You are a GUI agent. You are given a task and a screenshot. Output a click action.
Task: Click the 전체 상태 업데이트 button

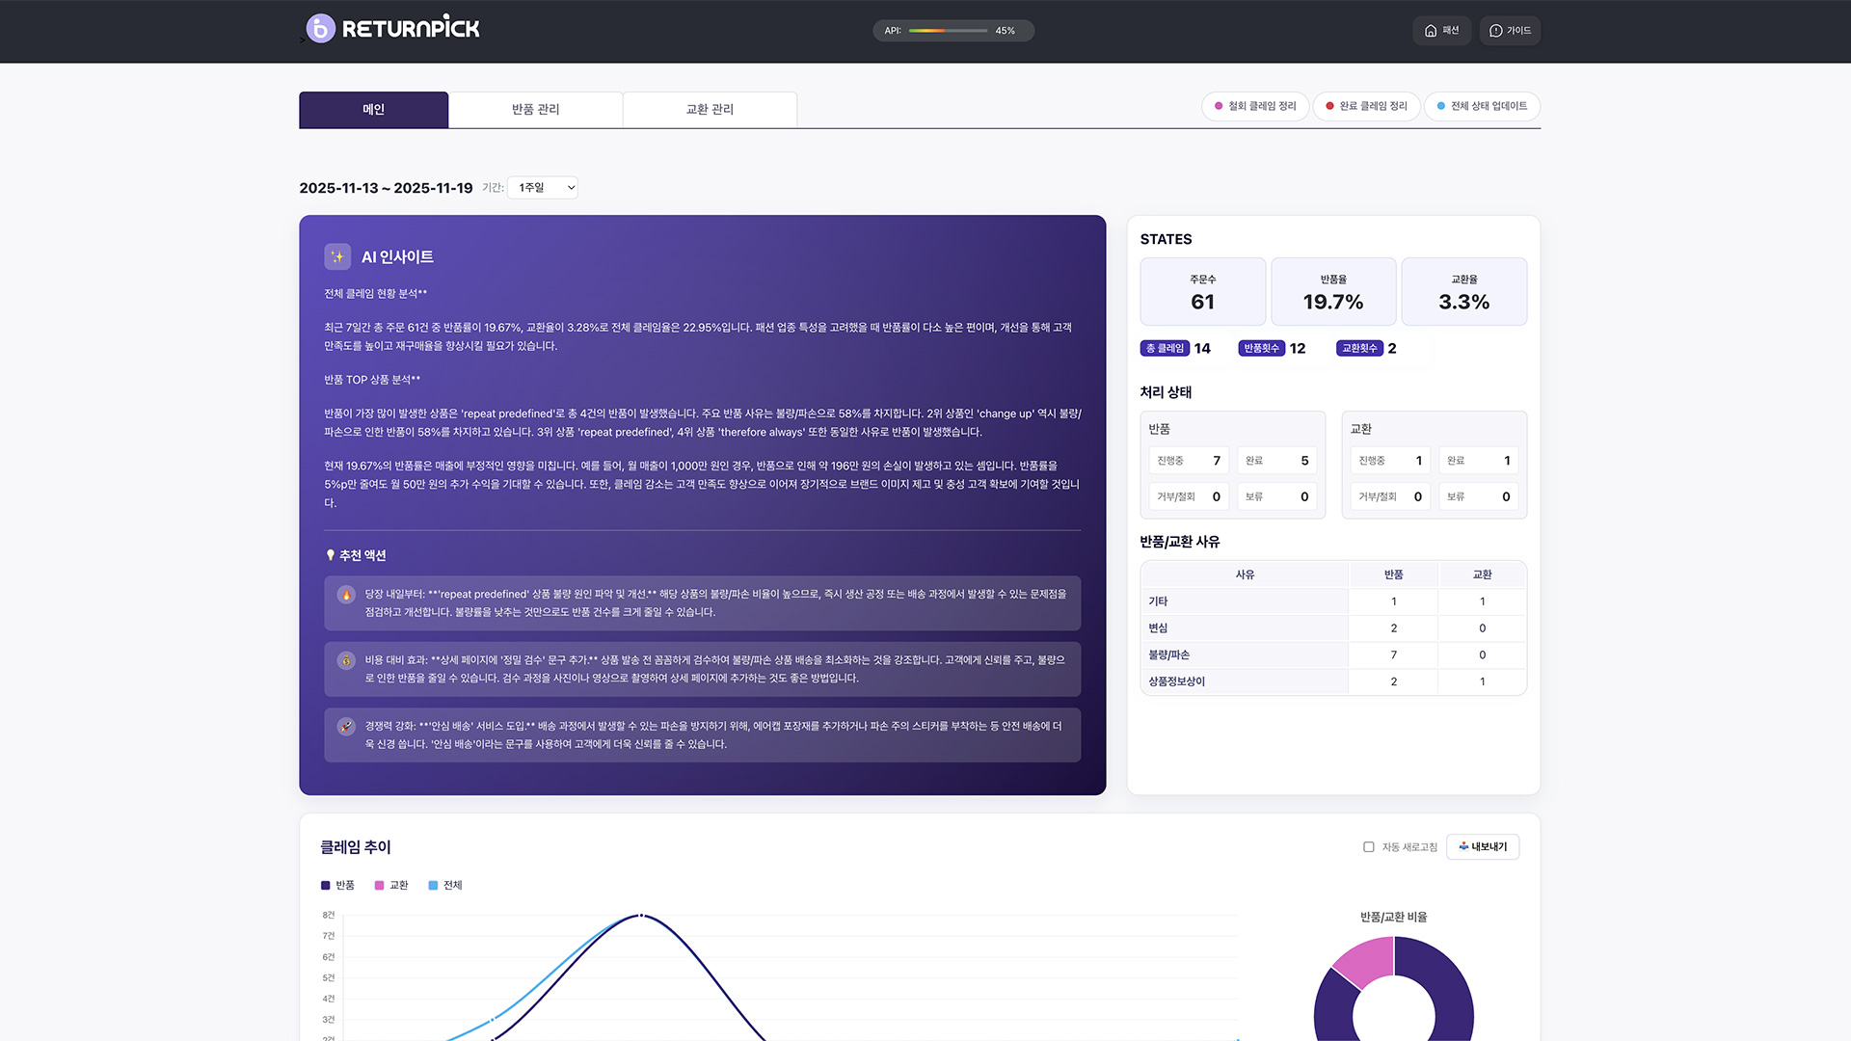pyautogui.click(x=1482, y=106)
